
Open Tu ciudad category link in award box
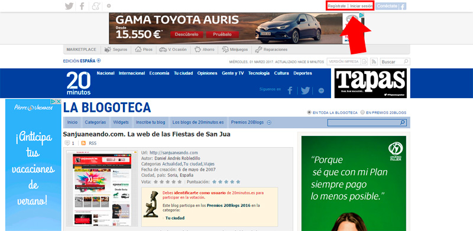[175, 218]
